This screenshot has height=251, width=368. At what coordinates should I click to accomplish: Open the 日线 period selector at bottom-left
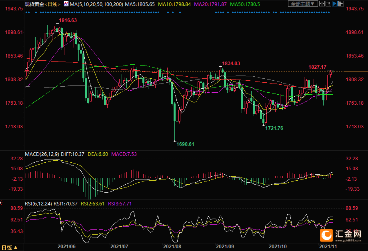click(x=9, y=247)
